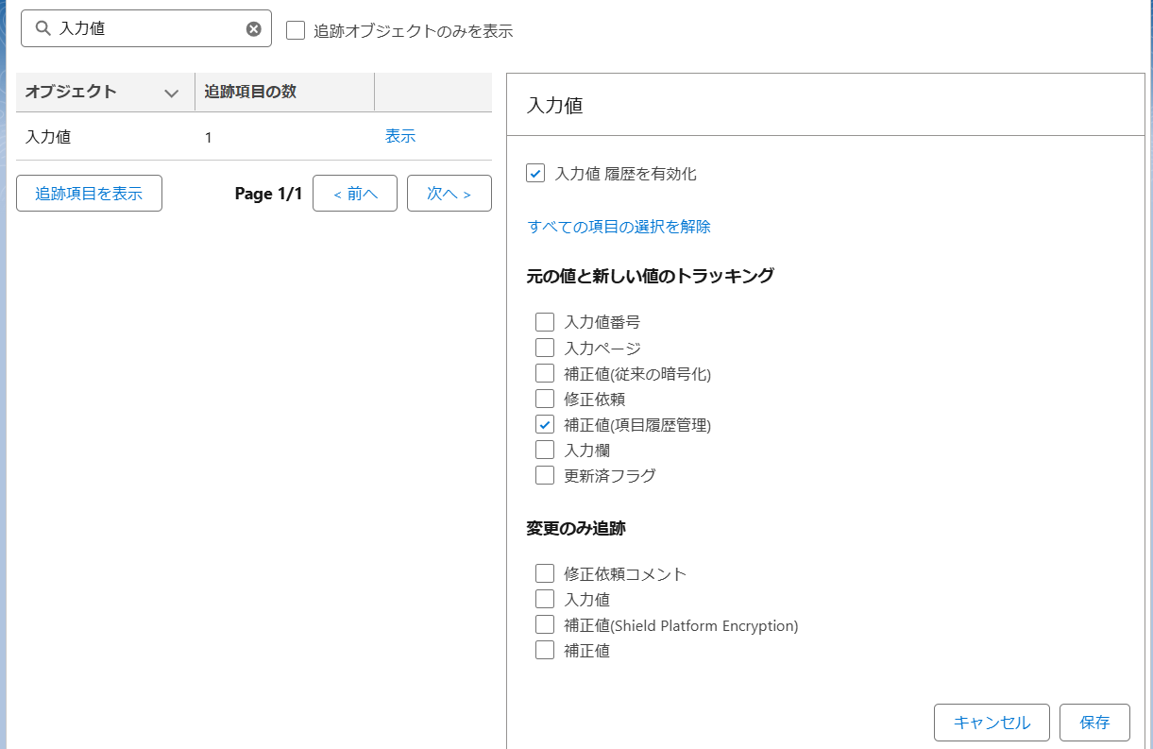The height and width of the screenshot is (749, 1153).
Task: Enable tracking for 入力ページ
Action: [545, 348]
